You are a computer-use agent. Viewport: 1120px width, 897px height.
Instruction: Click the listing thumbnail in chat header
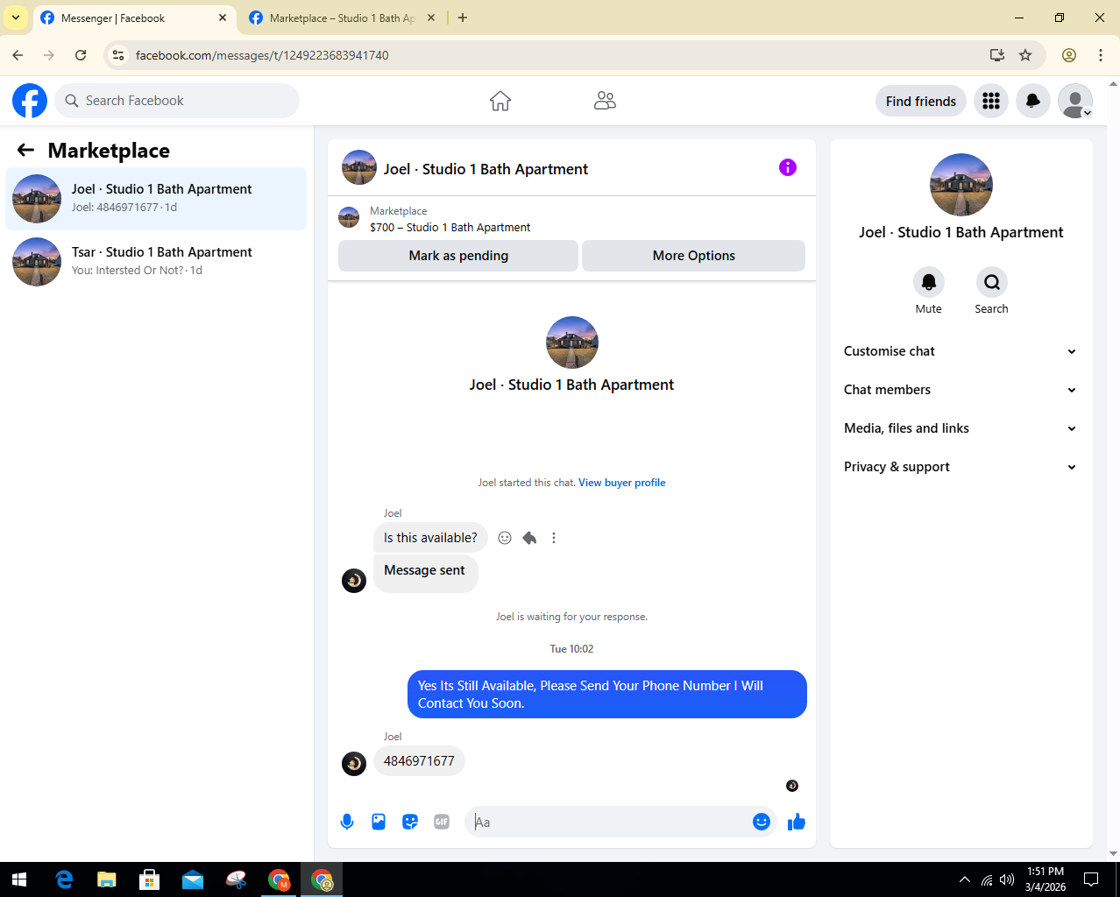pos(359,167)
